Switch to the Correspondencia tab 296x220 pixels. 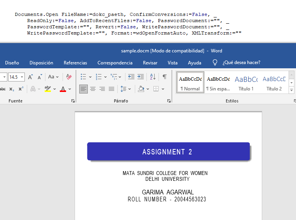(115, 62)
